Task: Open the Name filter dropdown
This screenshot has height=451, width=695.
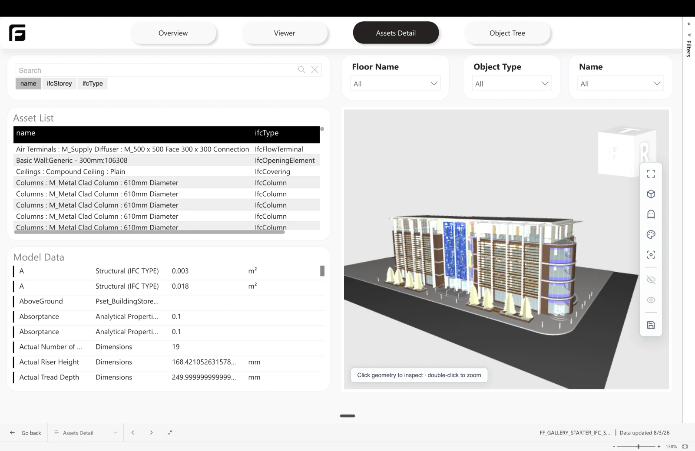Action: 620,84
